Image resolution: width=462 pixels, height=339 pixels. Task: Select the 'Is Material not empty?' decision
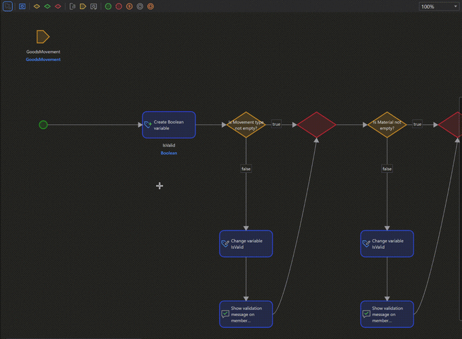[387, 125]
